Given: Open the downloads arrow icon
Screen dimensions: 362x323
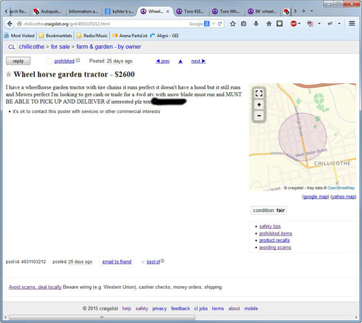Looking at the screenshot, I should [256, 24].
